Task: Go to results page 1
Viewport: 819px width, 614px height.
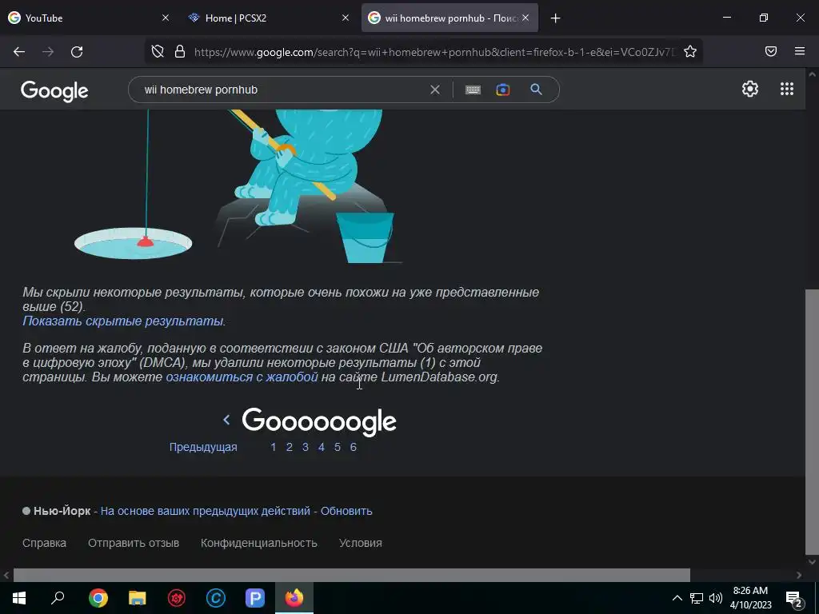Action: click(274, 447)
